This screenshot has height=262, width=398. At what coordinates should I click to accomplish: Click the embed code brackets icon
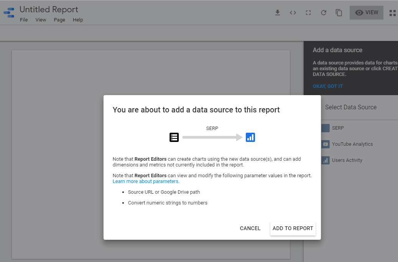[293, 13]
